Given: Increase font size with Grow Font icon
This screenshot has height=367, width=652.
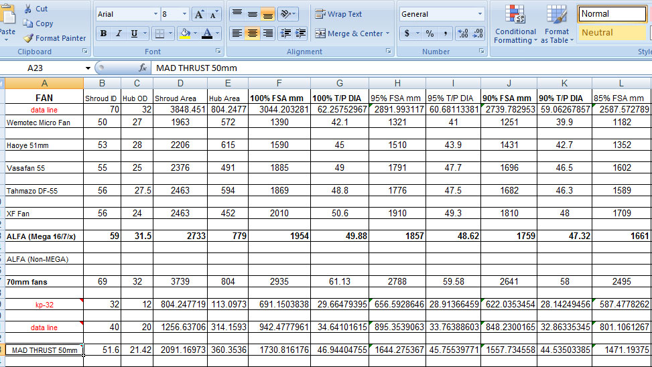Looking at the screenshot, I should (199, 15).
